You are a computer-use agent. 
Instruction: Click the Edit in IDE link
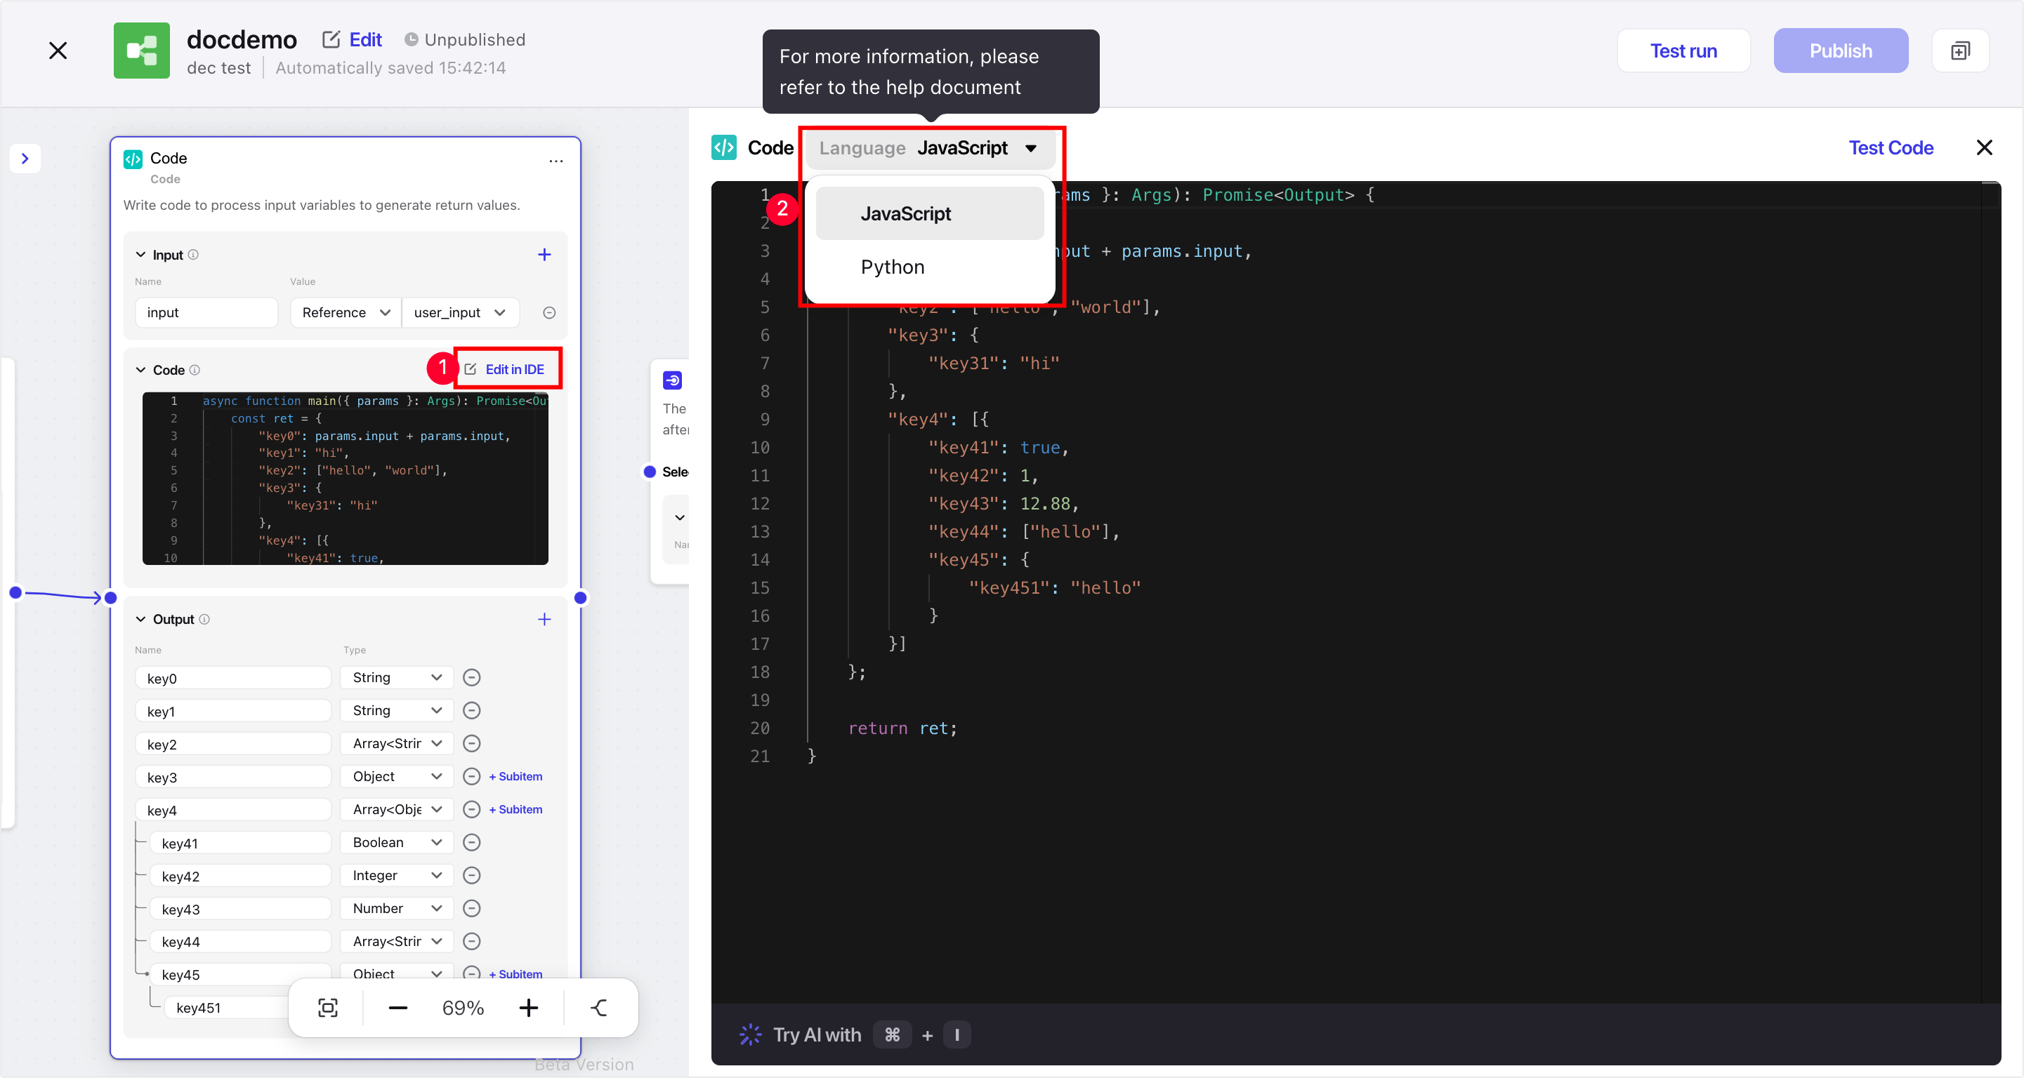[x=506, y=369]
